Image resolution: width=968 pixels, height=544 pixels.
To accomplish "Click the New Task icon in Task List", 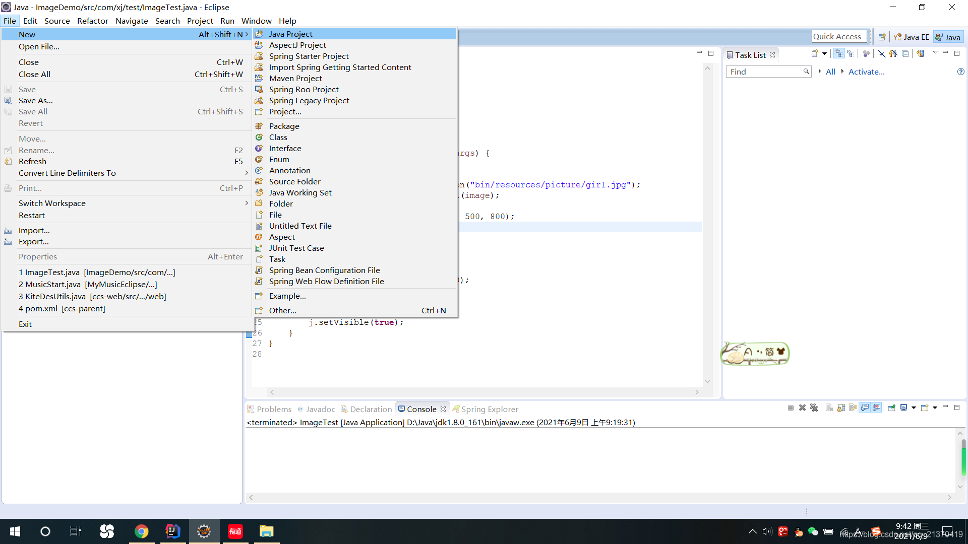I will [814, 54].
